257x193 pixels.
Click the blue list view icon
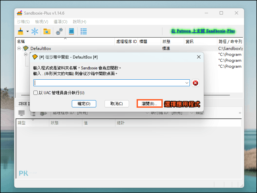pyautogui.click(x=84, y=31)
